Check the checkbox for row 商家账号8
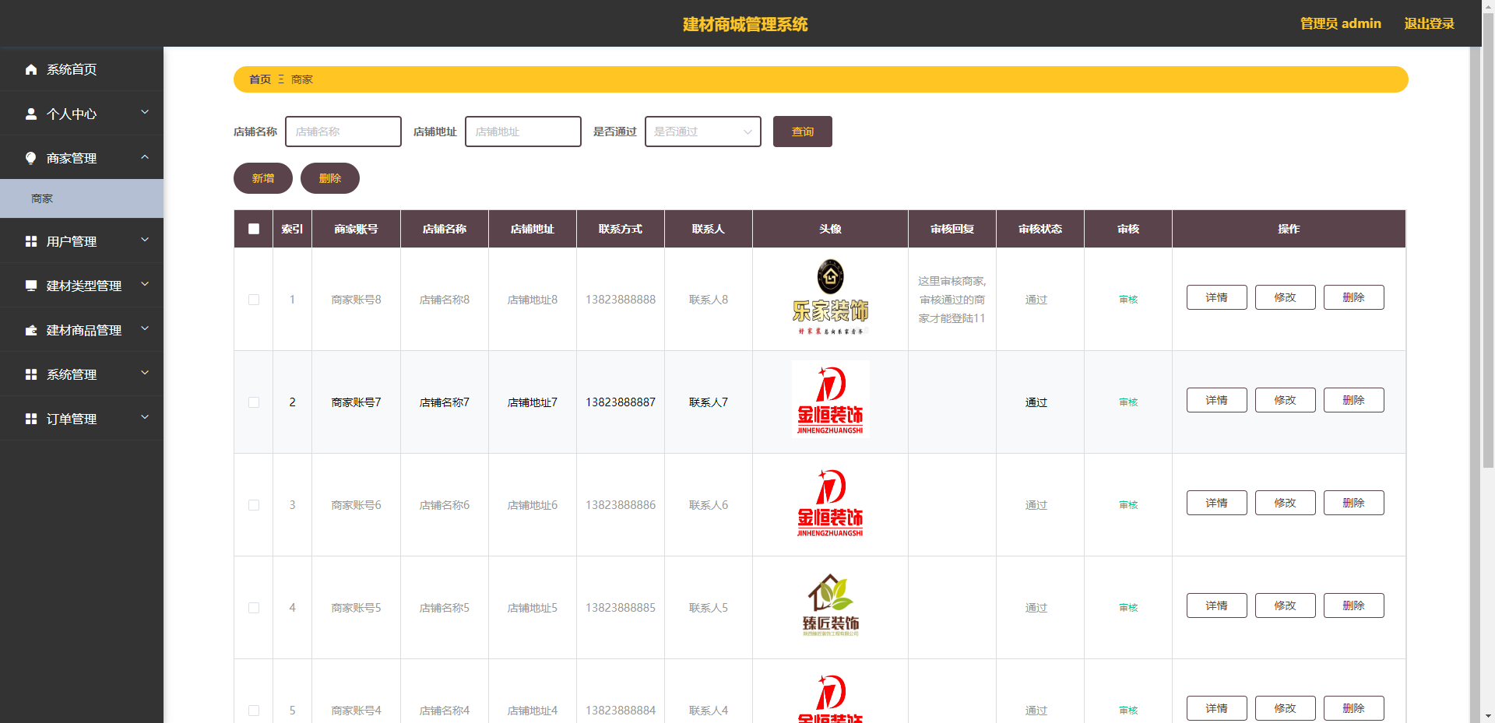1495x723 pixels. (x=254, y=300)
